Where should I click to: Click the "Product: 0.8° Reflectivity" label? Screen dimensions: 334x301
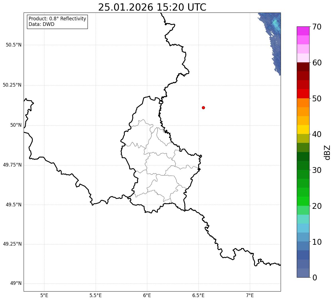(58, 19)
